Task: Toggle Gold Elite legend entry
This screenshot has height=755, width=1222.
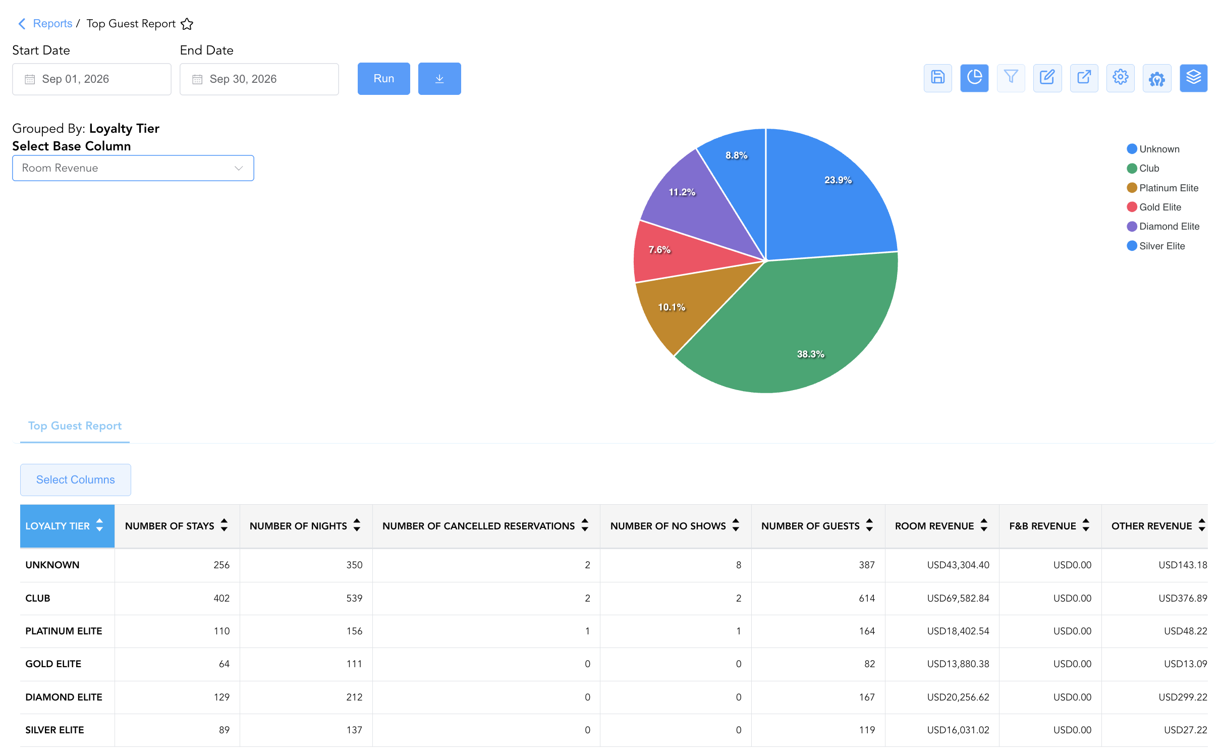Action: point(1154,207)
